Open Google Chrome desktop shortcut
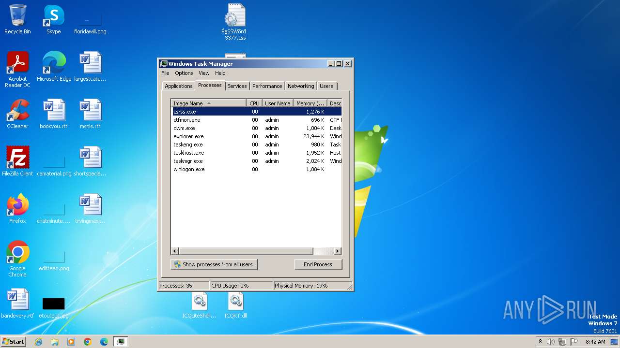Viewport: 620px width, 348px height. click(x=17, y=259)
